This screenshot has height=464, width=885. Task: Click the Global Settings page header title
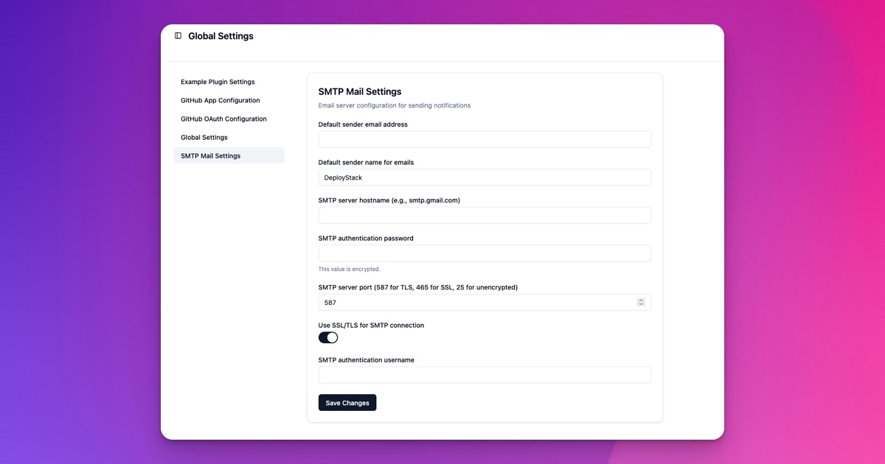point(221,36)
